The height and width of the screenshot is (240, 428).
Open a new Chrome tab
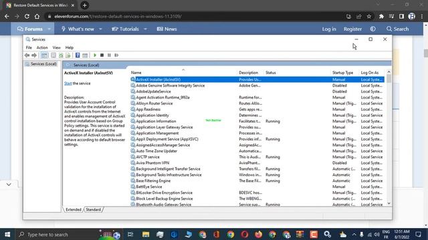point(85,5)
